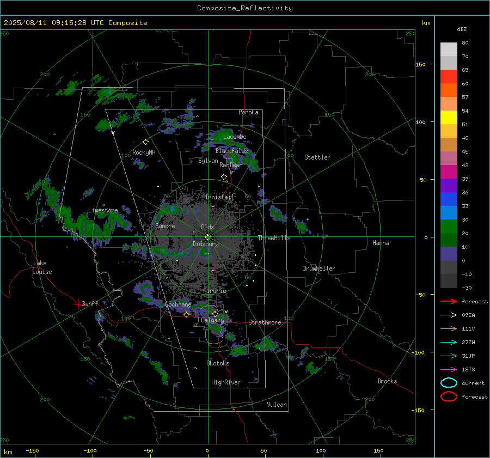This screenshot has height=458, width=490.
Task: Click the RockyMH label
Action: [x=144, y=152]
